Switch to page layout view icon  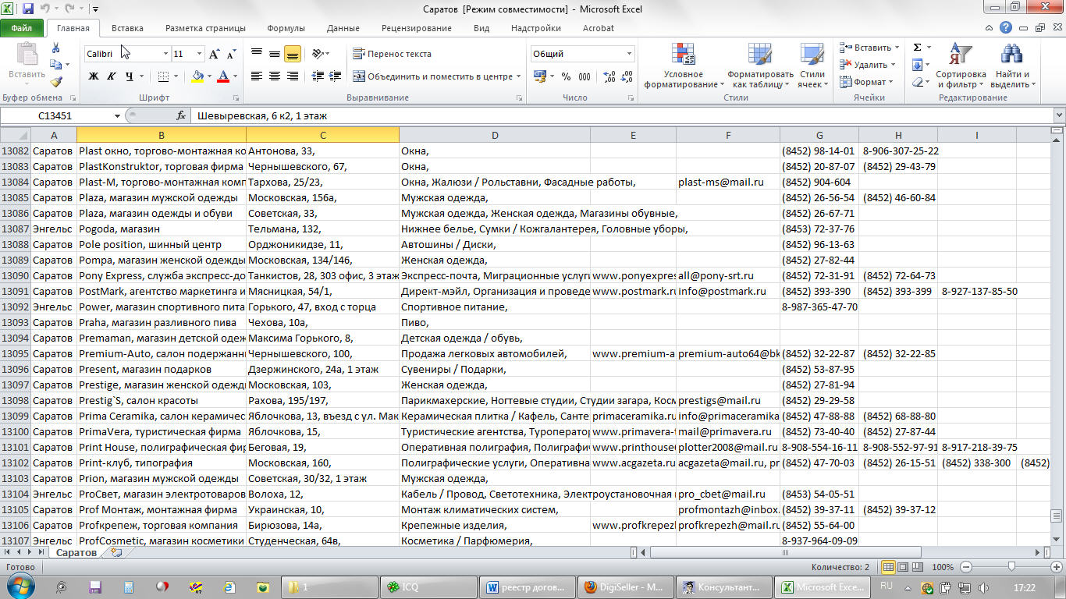[x=903, y=567]
